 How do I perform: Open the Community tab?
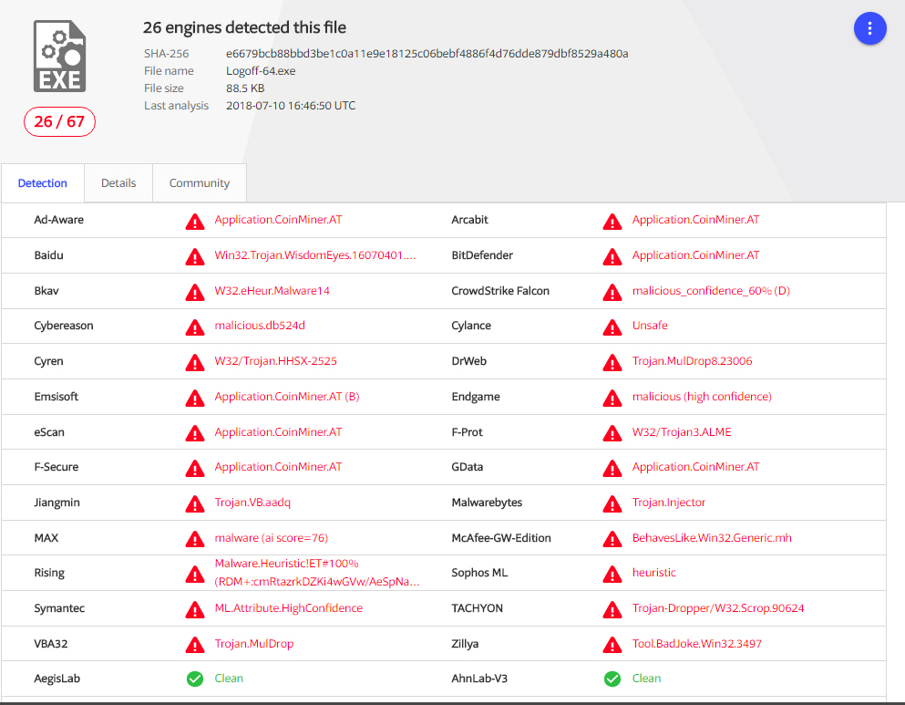coord(199,183)
